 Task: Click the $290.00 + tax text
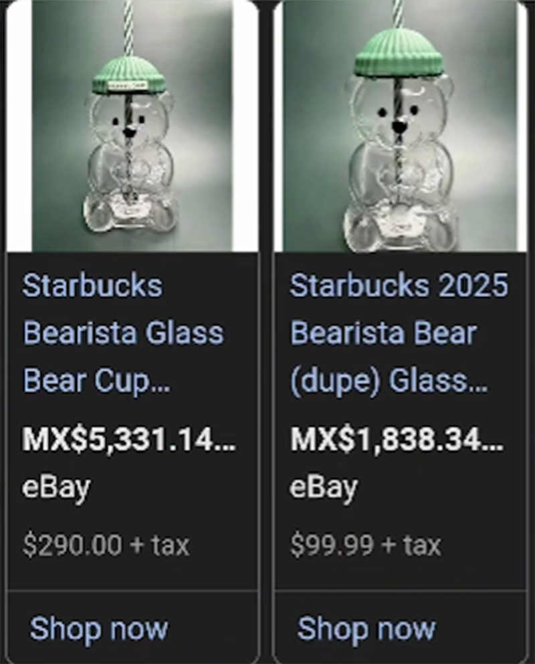tap(106, 545)
